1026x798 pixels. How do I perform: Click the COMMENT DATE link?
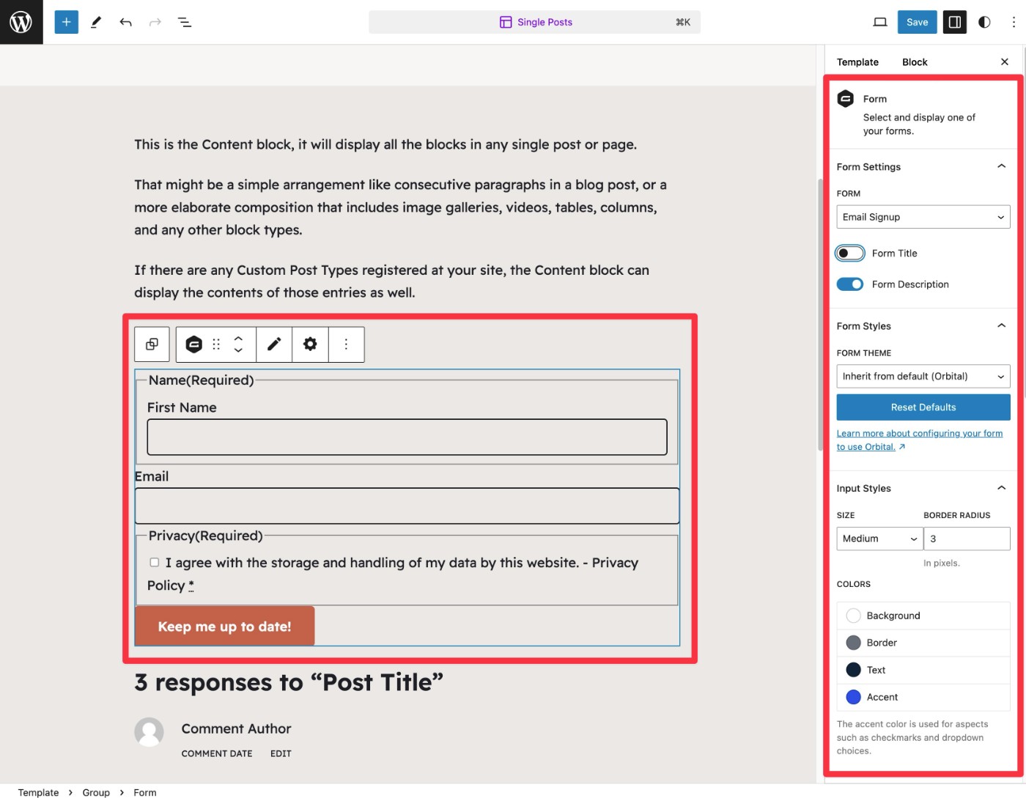click(x=217, y=753)
